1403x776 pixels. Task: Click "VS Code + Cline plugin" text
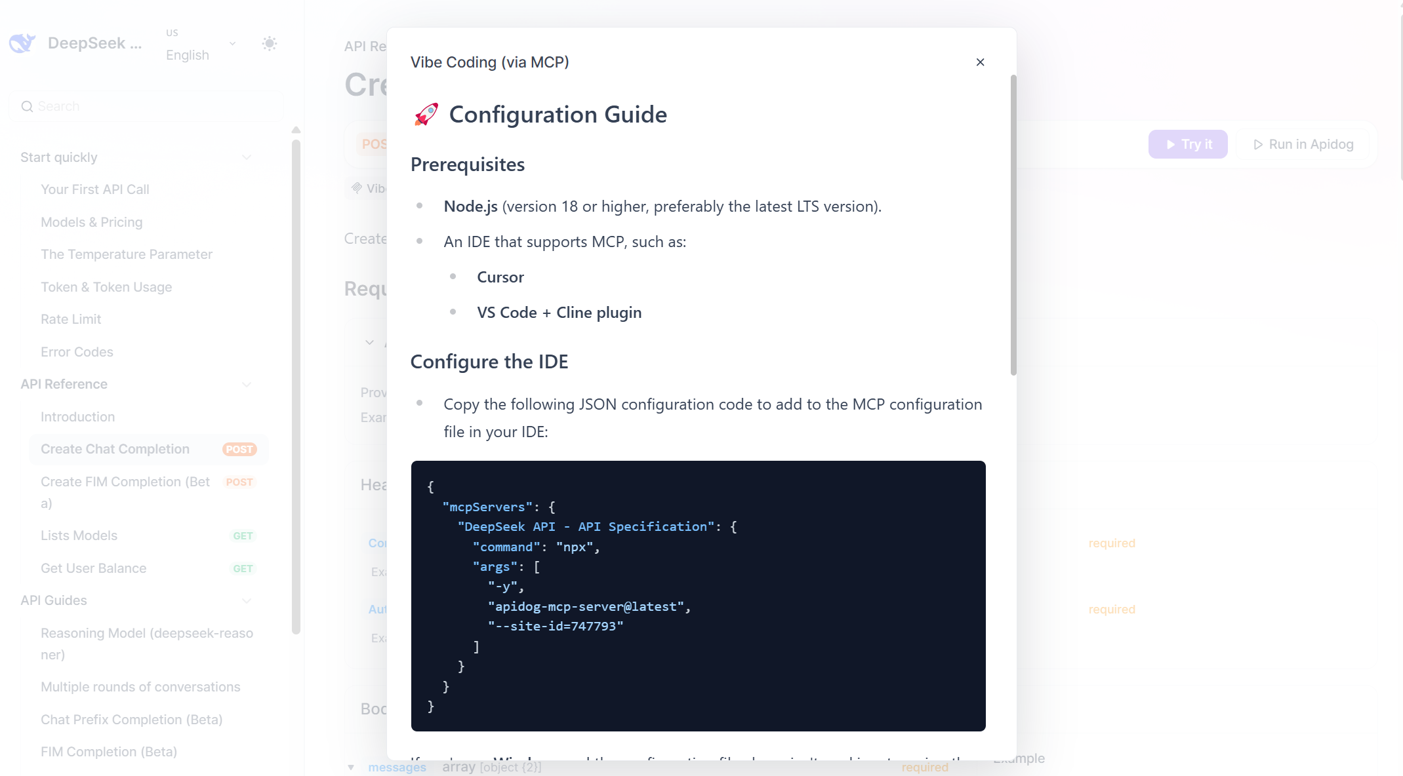tap(559, 313)
